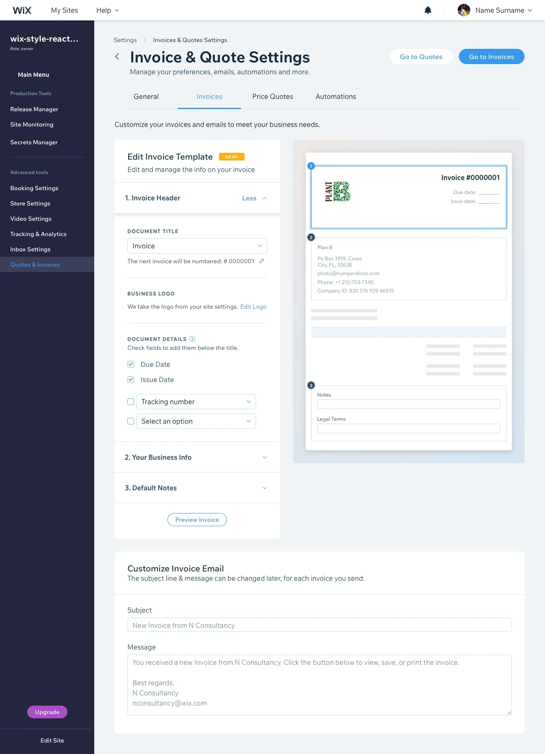545x754 pixels.
Task: Click the Document Details info icon
Action: pos(192,339)
